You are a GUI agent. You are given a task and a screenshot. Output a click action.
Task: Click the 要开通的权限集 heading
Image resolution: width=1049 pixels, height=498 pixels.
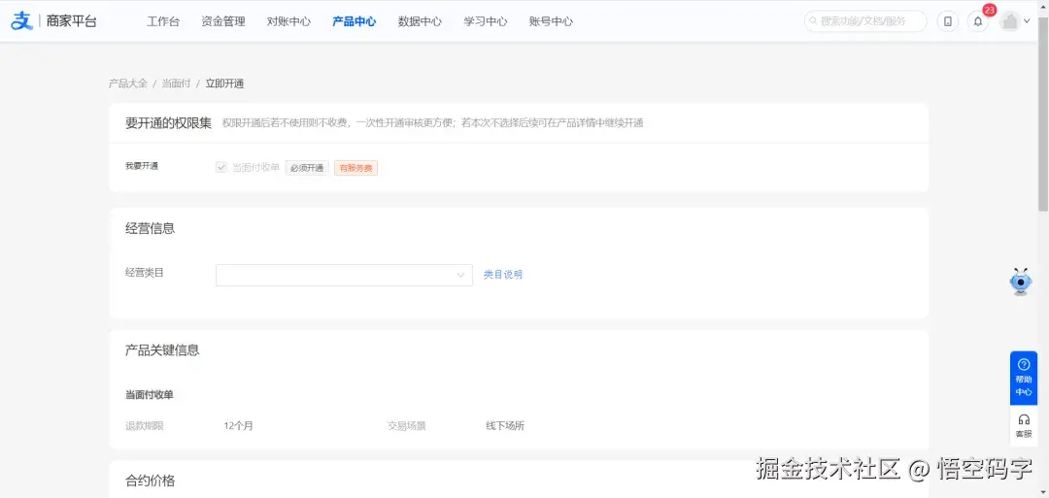pyautogui.click(x=169, y=123)
